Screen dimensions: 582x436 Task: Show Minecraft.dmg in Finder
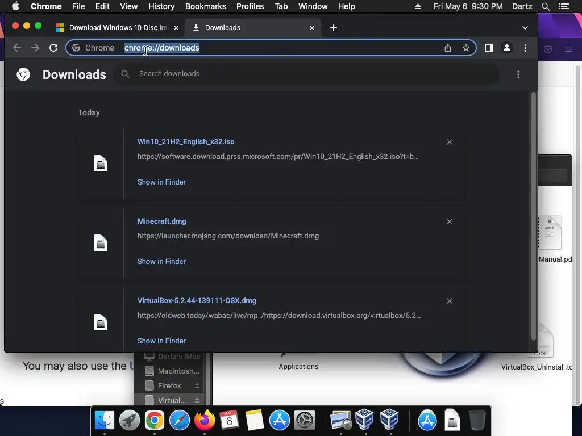point(161,261)
